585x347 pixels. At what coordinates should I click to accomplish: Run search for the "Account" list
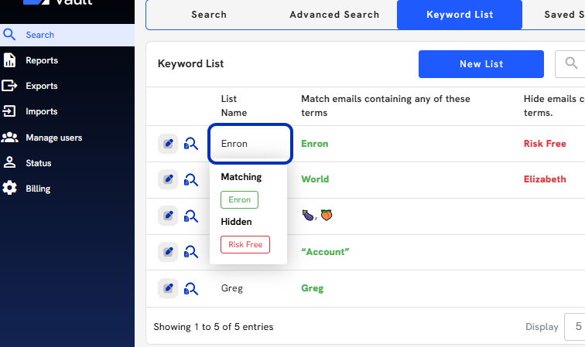click(x=190, y=253)
